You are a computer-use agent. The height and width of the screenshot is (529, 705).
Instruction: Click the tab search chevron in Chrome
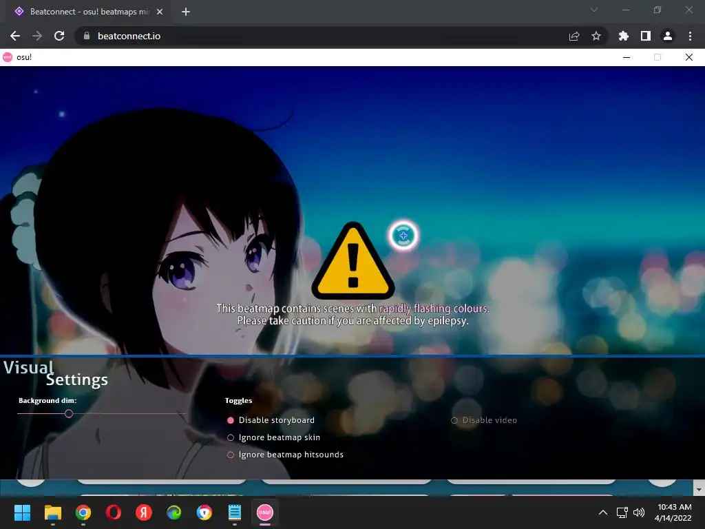(594, 10)
